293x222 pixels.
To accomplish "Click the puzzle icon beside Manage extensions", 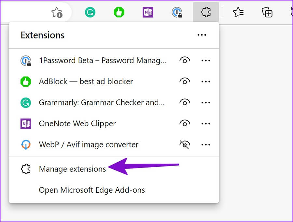I will pos(26,169).
